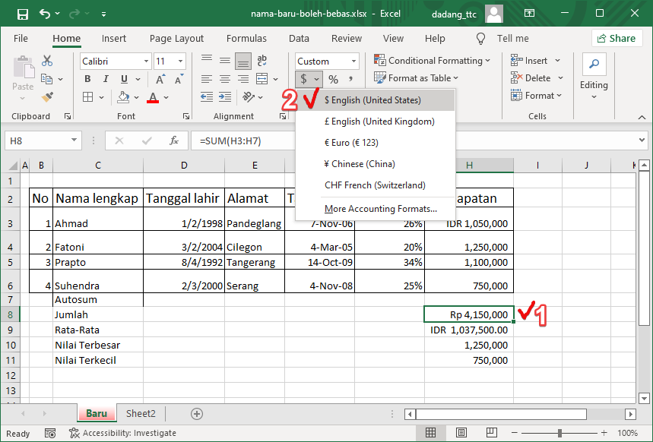Switch to the Formulas ribbon tab

[x=246, y=38]
